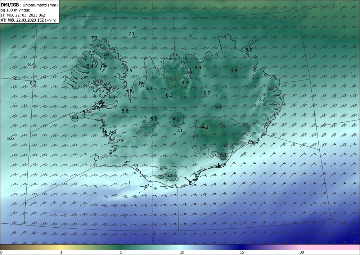The image size is (360, 255).
Task: Click the '0' label on the color scale
Action: 1,252
